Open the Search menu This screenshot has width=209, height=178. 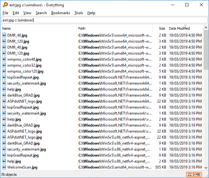[x=41, y=13]
